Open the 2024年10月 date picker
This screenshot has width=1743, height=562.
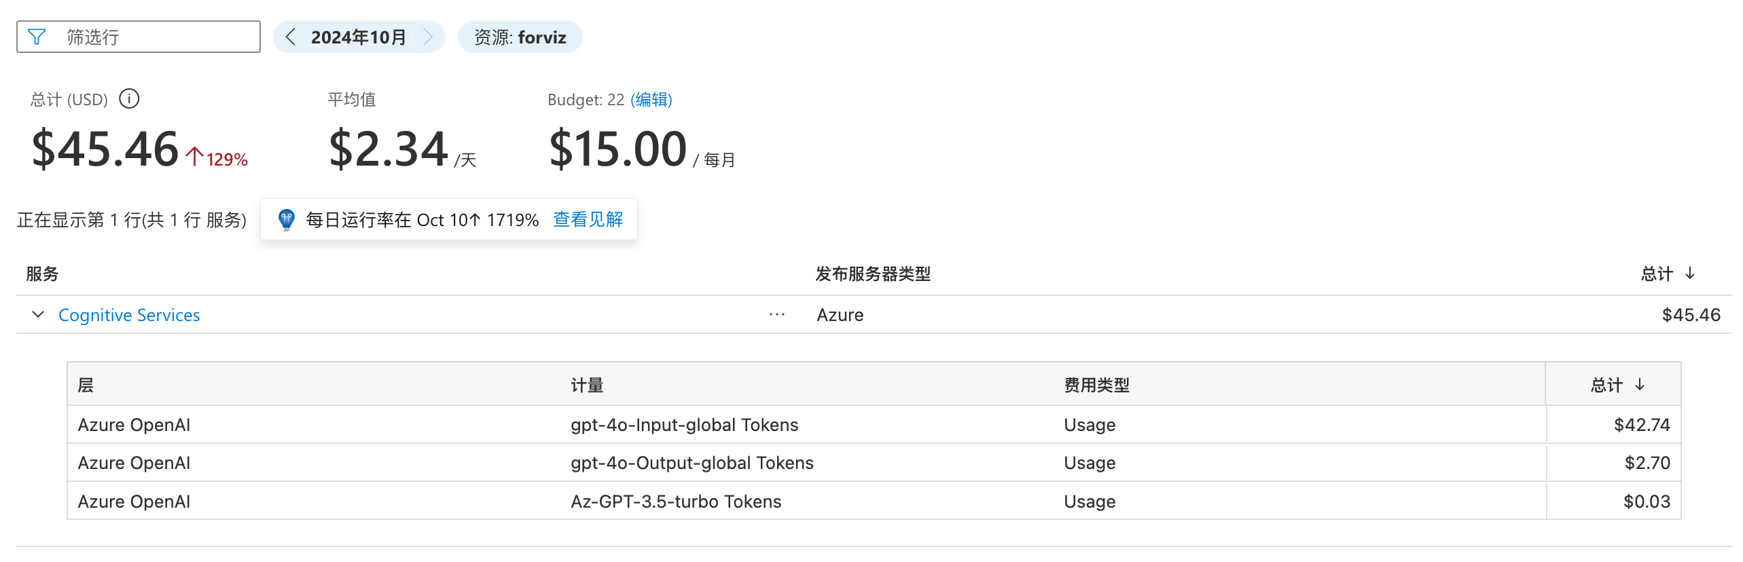[x=358, y=37]
